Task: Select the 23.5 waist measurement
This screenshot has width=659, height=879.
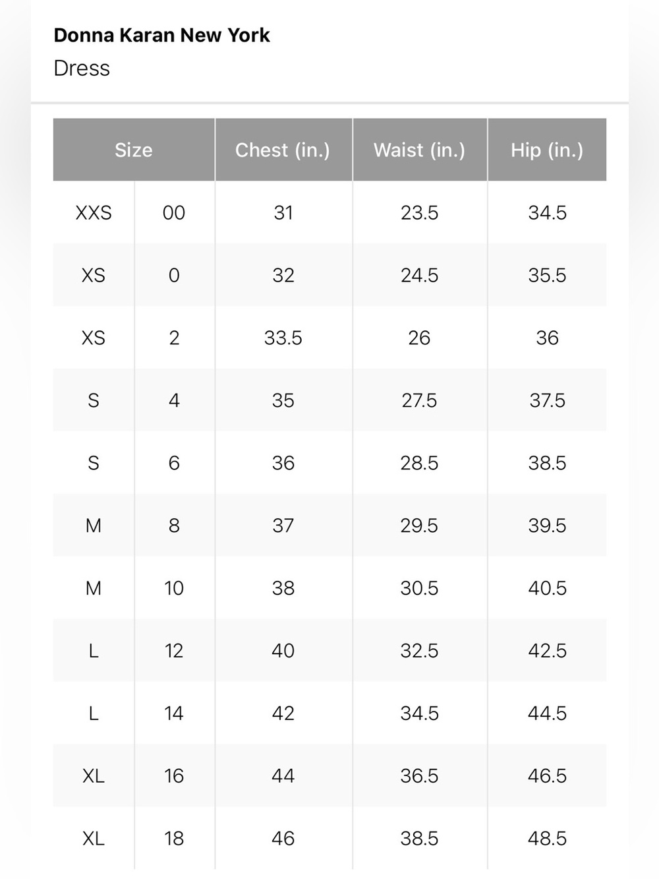Action: pyautogui.click(x=420, y=212)
